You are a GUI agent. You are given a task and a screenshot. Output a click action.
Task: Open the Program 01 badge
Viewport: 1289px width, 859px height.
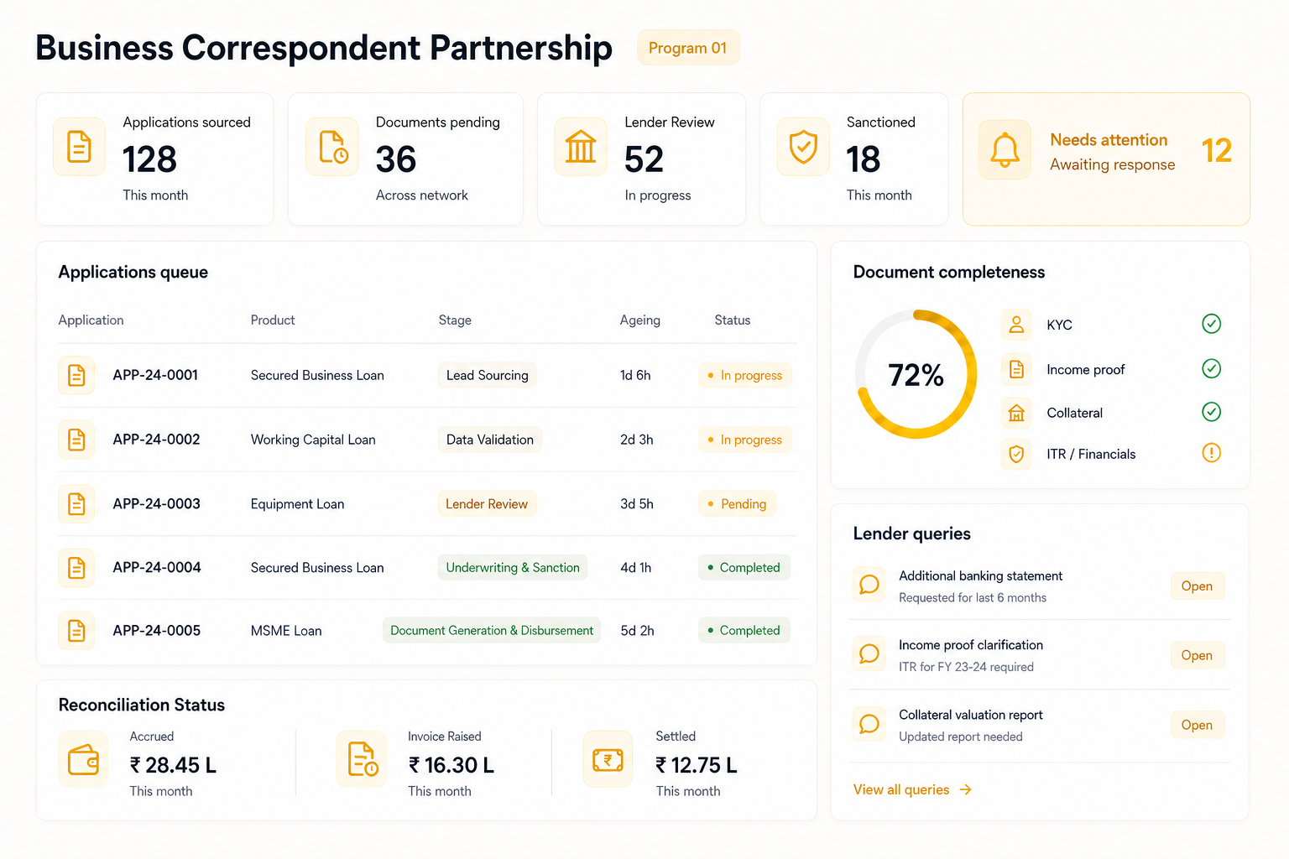(x=688, y=48)
